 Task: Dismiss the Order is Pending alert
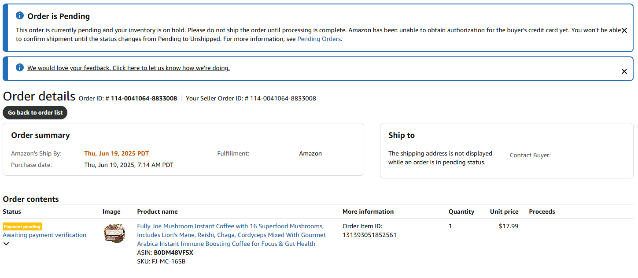pos(624,31)
